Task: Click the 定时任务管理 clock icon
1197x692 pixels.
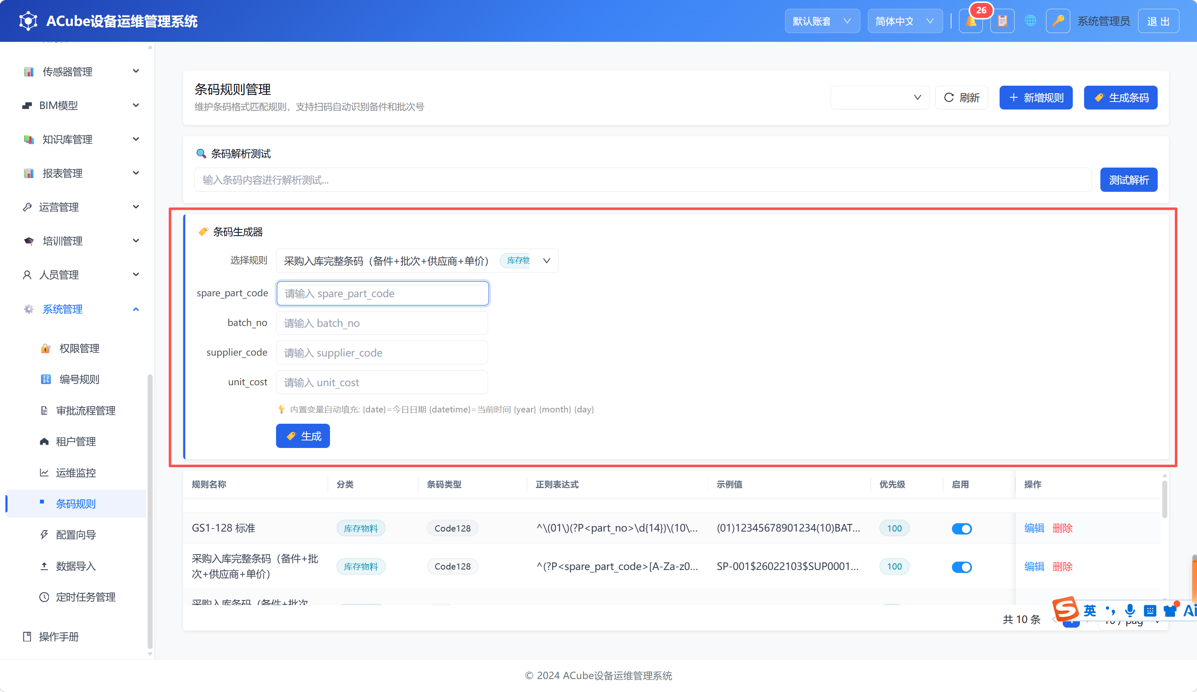Action: (x=44, y=597)
